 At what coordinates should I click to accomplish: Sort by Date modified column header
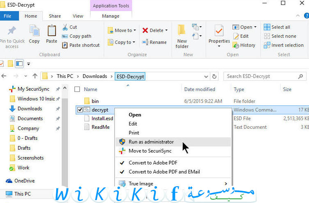click(200, 89)
